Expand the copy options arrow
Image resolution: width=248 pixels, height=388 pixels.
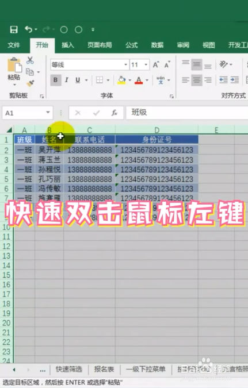pyautogui.click(x=39, y=72)
